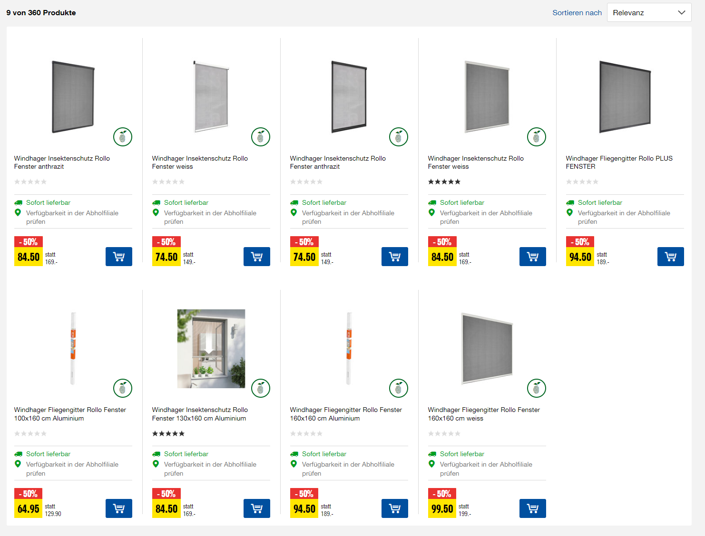
Task: Click the 99.50 price tag
Action: click(x=442, y=508)
